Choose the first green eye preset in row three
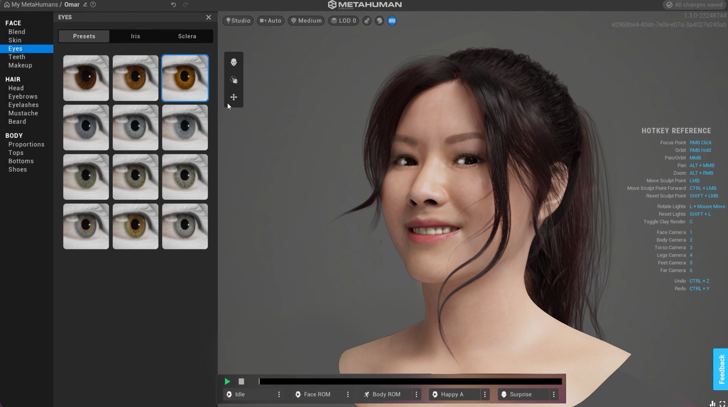Screen dimensions: 728x407 coord(86,177)
